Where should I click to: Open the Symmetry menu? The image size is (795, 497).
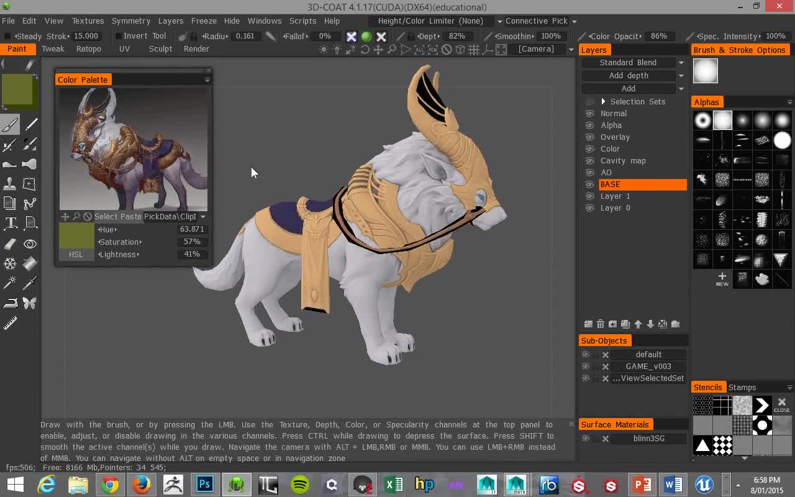[130, 21]
